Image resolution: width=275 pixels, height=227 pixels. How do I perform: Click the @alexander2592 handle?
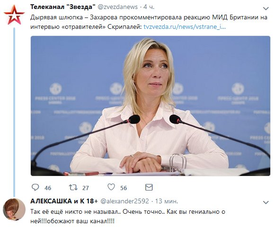pyautogui.click(x=124, y=201)
